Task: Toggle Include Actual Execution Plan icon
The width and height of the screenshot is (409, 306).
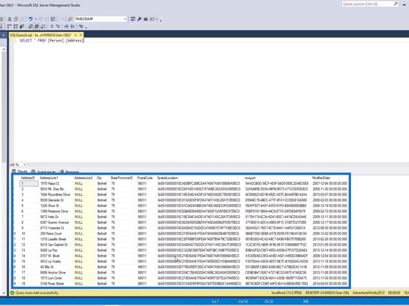Action: (9, 26)
